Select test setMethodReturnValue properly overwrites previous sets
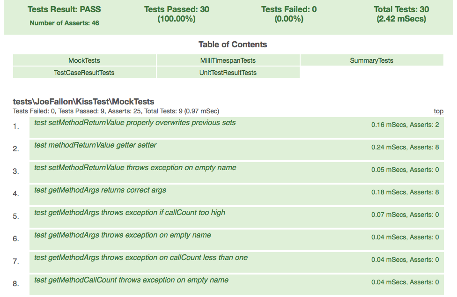Screen dimensions: 457x297 [x=135, y=123]
